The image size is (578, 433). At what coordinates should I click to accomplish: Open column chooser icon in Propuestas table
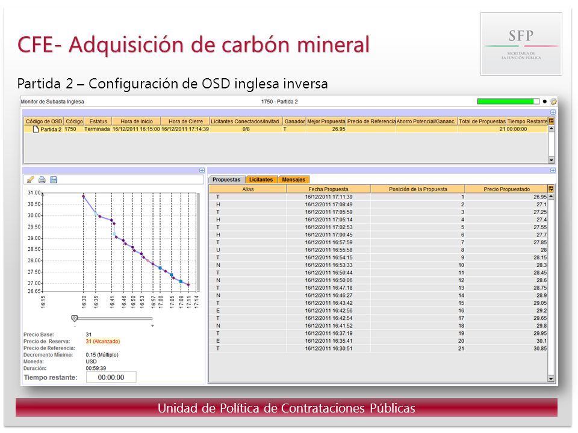(551, 189)
